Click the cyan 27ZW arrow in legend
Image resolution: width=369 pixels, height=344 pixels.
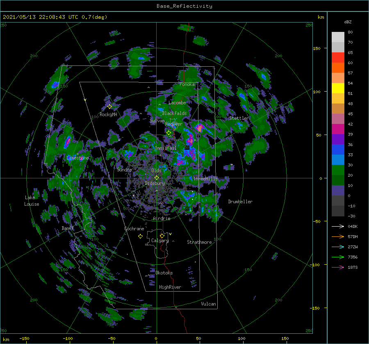pyautogui.click(x=338, y=247)
